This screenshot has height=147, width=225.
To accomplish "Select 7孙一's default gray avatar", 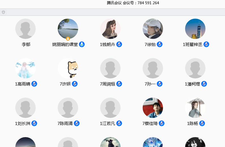I will pyautogui.click(x=153, y=68).
